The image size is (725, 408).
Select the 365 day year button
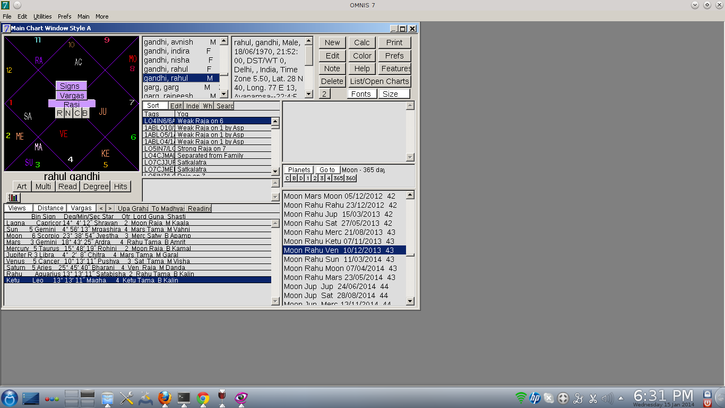tap(338, 178)
